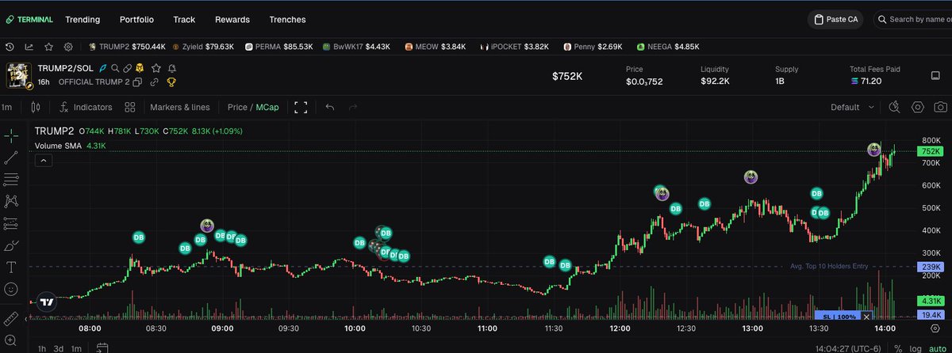Viewport: 952px width, 353px height.
Task: Open the go-to-date calendar icon
Action: (x=102, y=347)
